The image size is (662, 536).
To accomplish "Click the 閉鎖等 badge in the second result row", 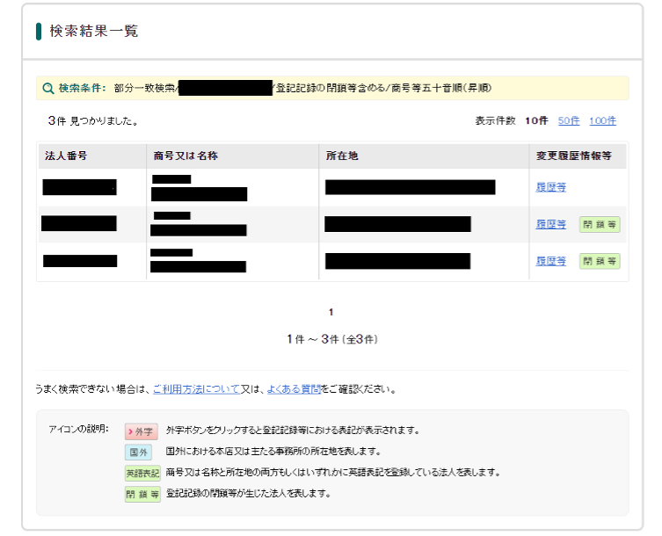I will tap(600, 224).
